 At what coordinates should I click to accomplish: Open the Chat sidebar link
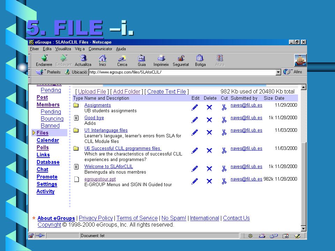point(43,169)
